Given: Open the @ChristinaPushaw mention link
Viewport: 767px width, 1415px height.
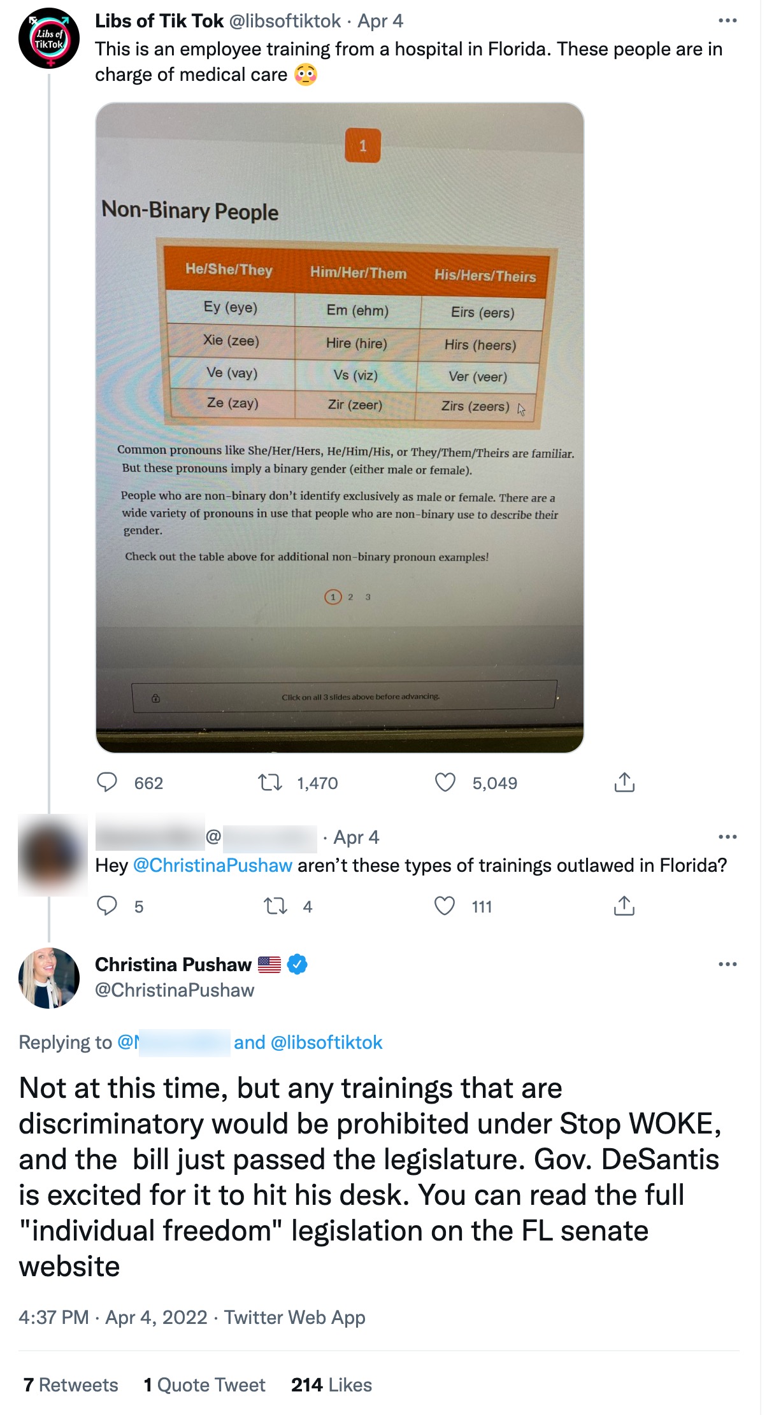Looking at the screenshot, I should coord(212,865).
